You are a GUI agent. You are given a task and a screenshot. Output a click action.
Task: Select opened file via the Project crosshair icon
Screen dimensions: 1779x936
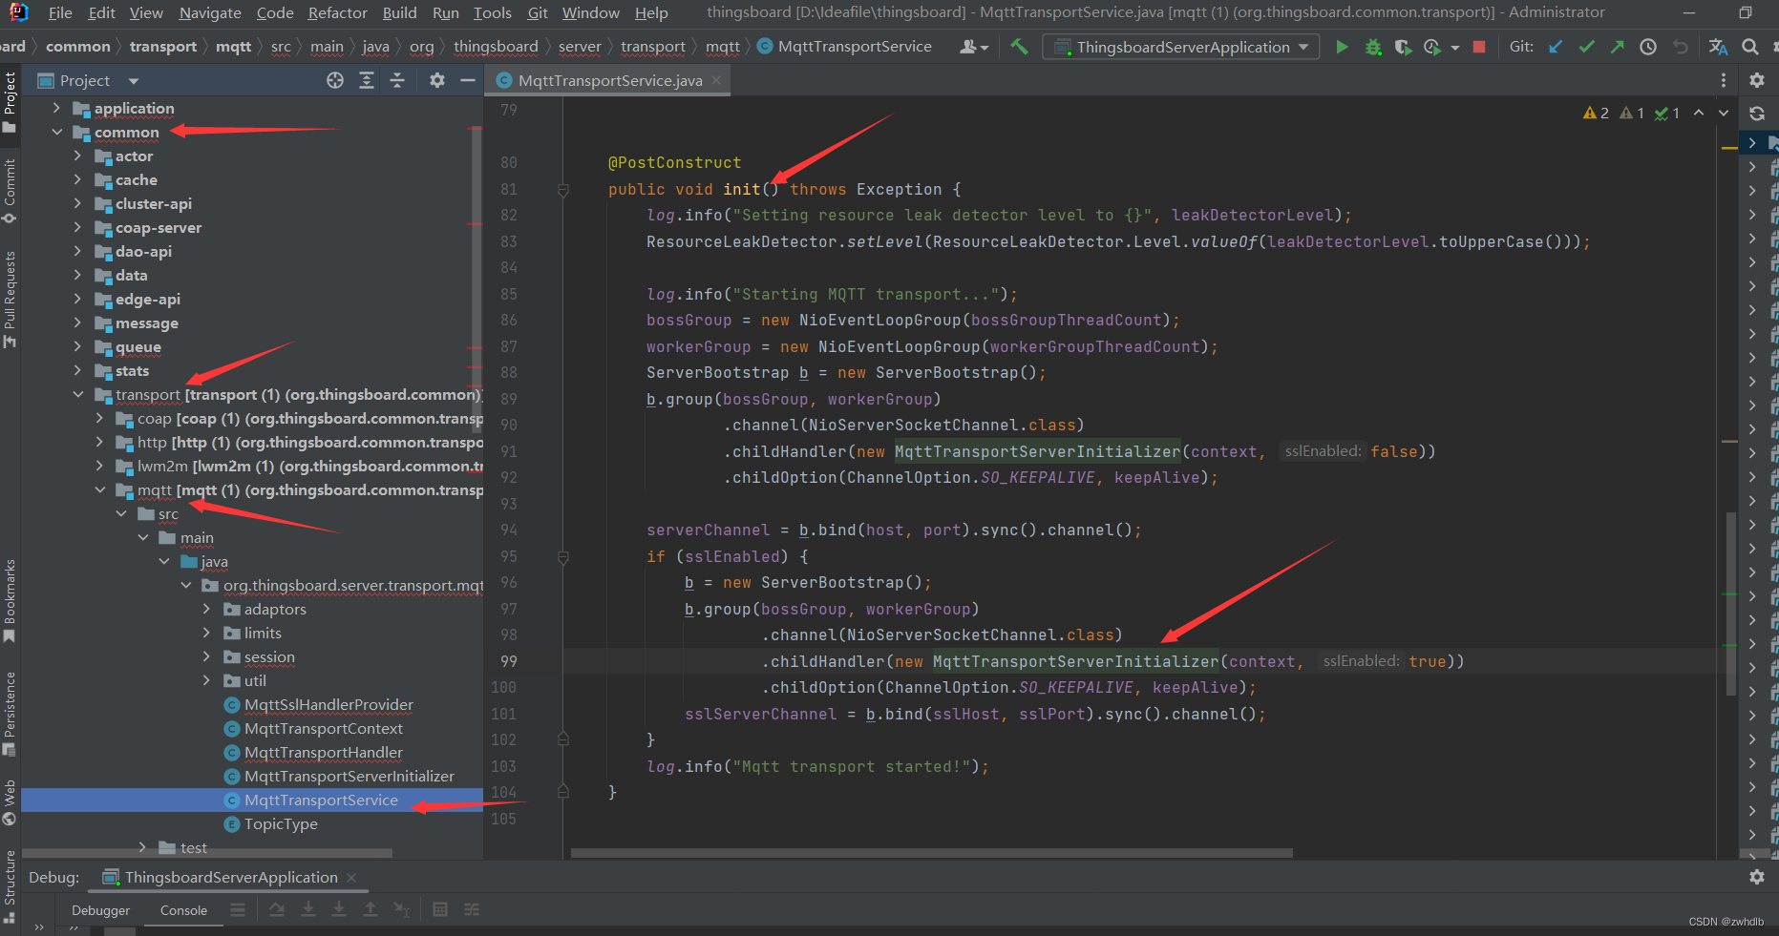[x=335, y=81]
